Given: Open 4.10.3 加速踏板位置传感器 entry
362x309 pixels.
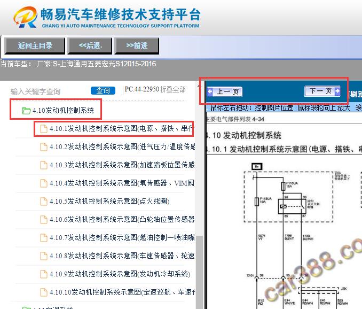Looking at the screenshot, I should pyautogui.click(x=122, y=165).
